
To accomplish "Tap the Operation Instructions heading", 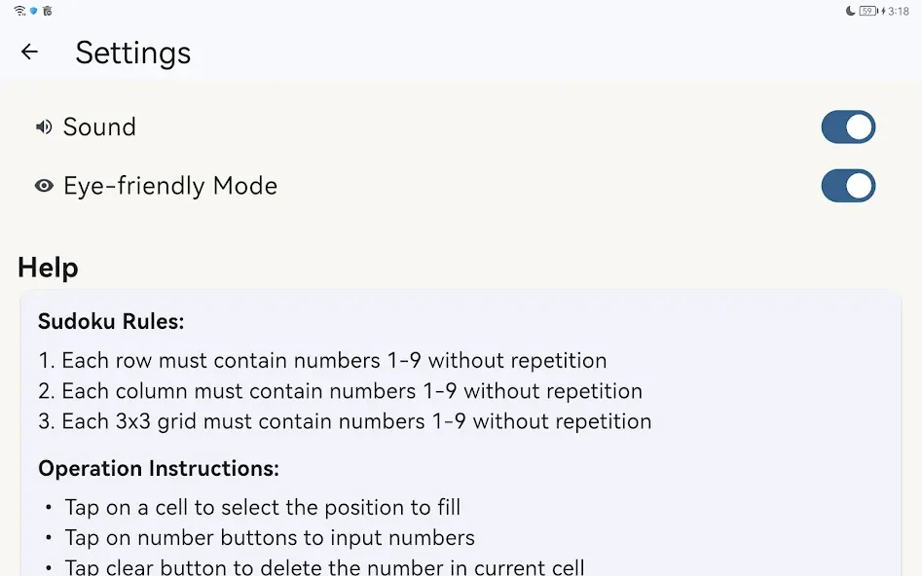I will point(159,468).
